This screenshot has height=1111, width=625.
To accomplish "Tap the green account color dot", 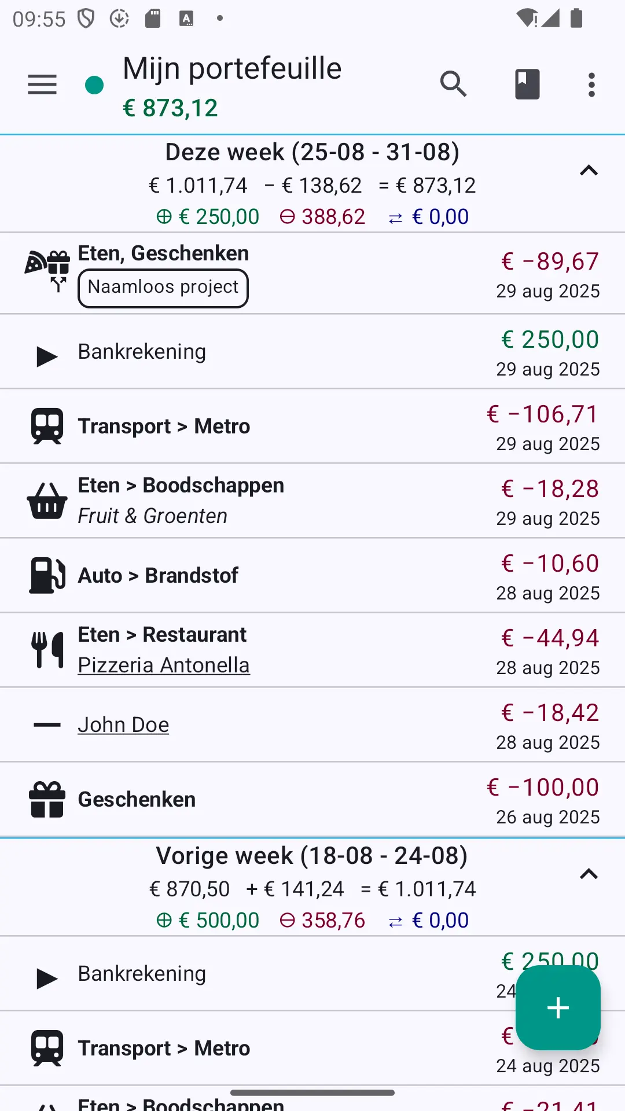I will click(94, 85).
